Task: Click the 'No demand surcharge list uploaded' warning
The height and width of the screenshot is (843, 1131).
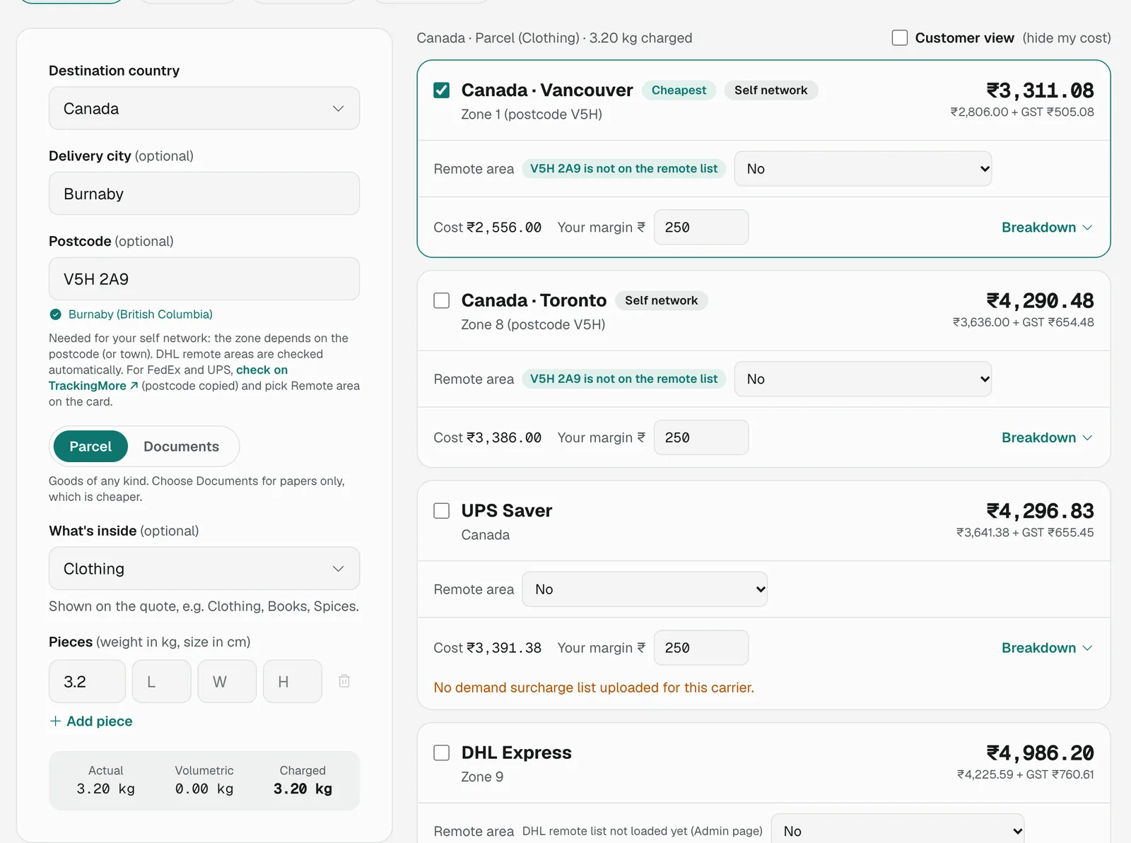Action: [x=594, y=688]
